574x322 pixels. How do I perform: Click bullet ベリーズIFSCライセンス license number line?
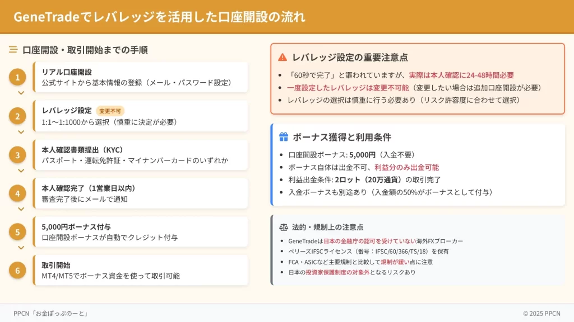(x=368, y=252)
